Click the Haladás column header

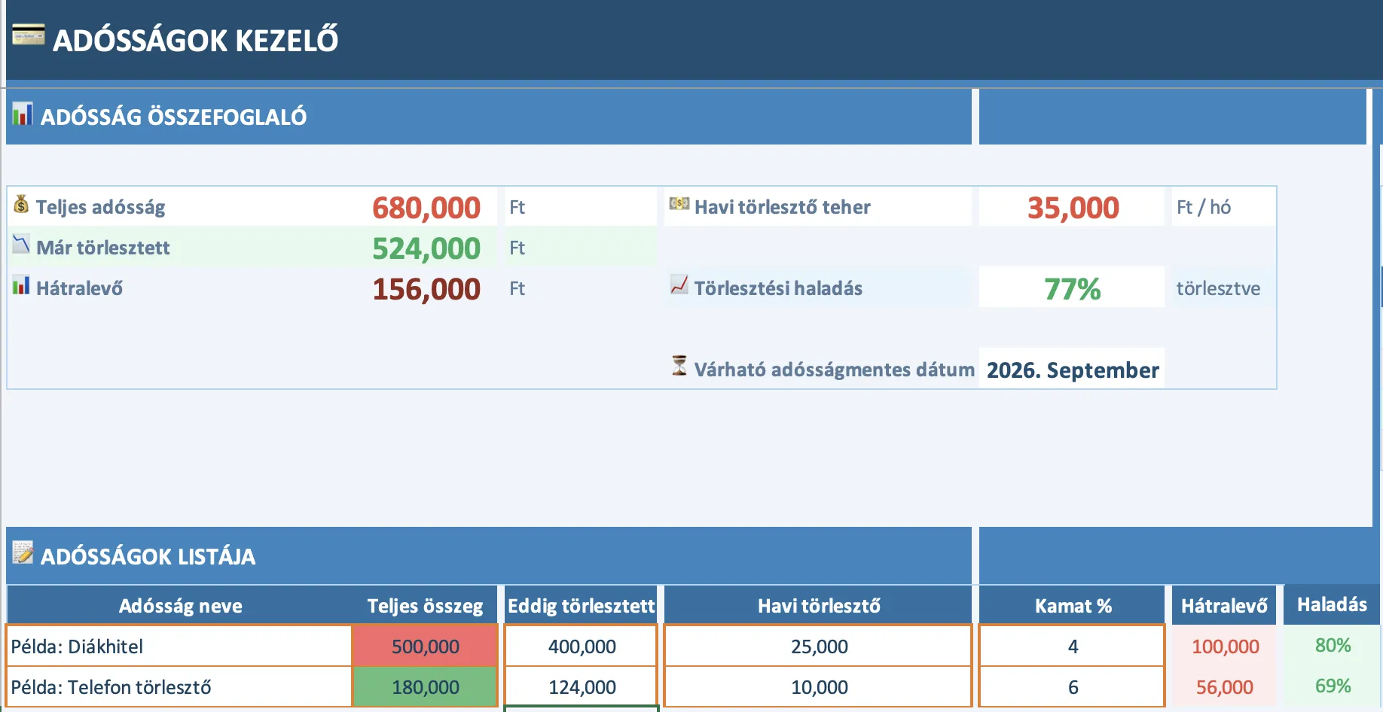click(1331, 605)
